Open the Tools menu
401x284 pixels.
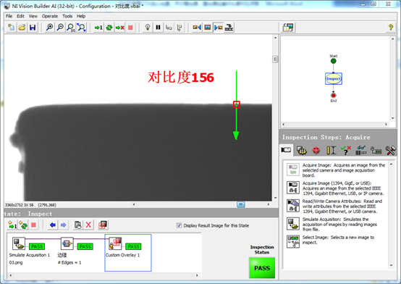(x=67, y=16)
